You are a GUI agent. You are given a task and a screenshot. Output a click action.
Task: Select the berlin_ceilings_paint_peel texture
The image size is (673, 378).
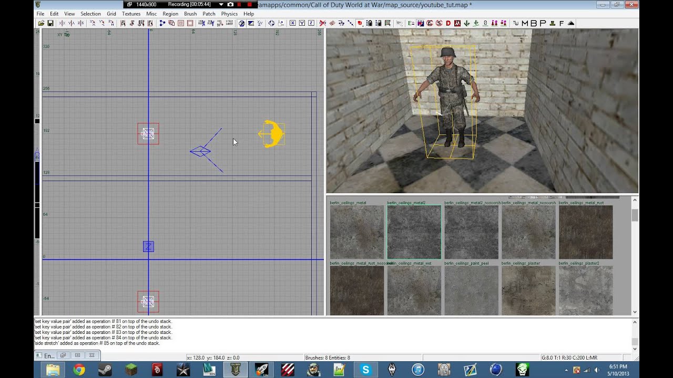point(472,290)
